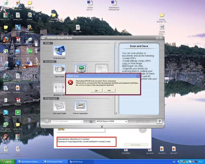Open the Copy Center icon

point(59,69)
